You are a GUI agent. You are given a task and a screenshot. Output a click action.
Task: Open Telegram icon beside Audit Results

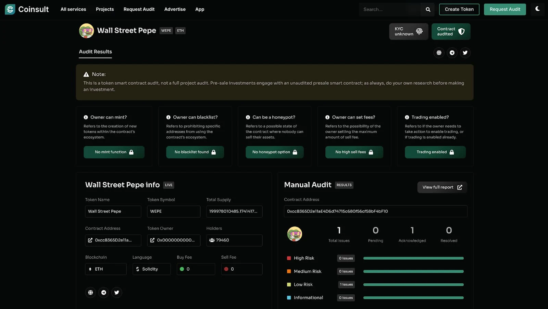pyautogui.click(x=452, y=53)
